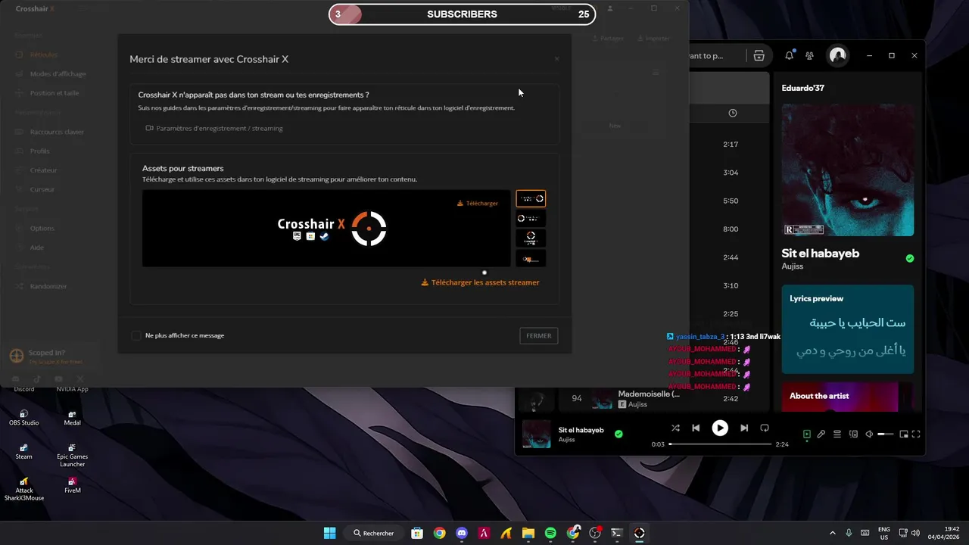Select the third asset thumbnail

(531, 238)
